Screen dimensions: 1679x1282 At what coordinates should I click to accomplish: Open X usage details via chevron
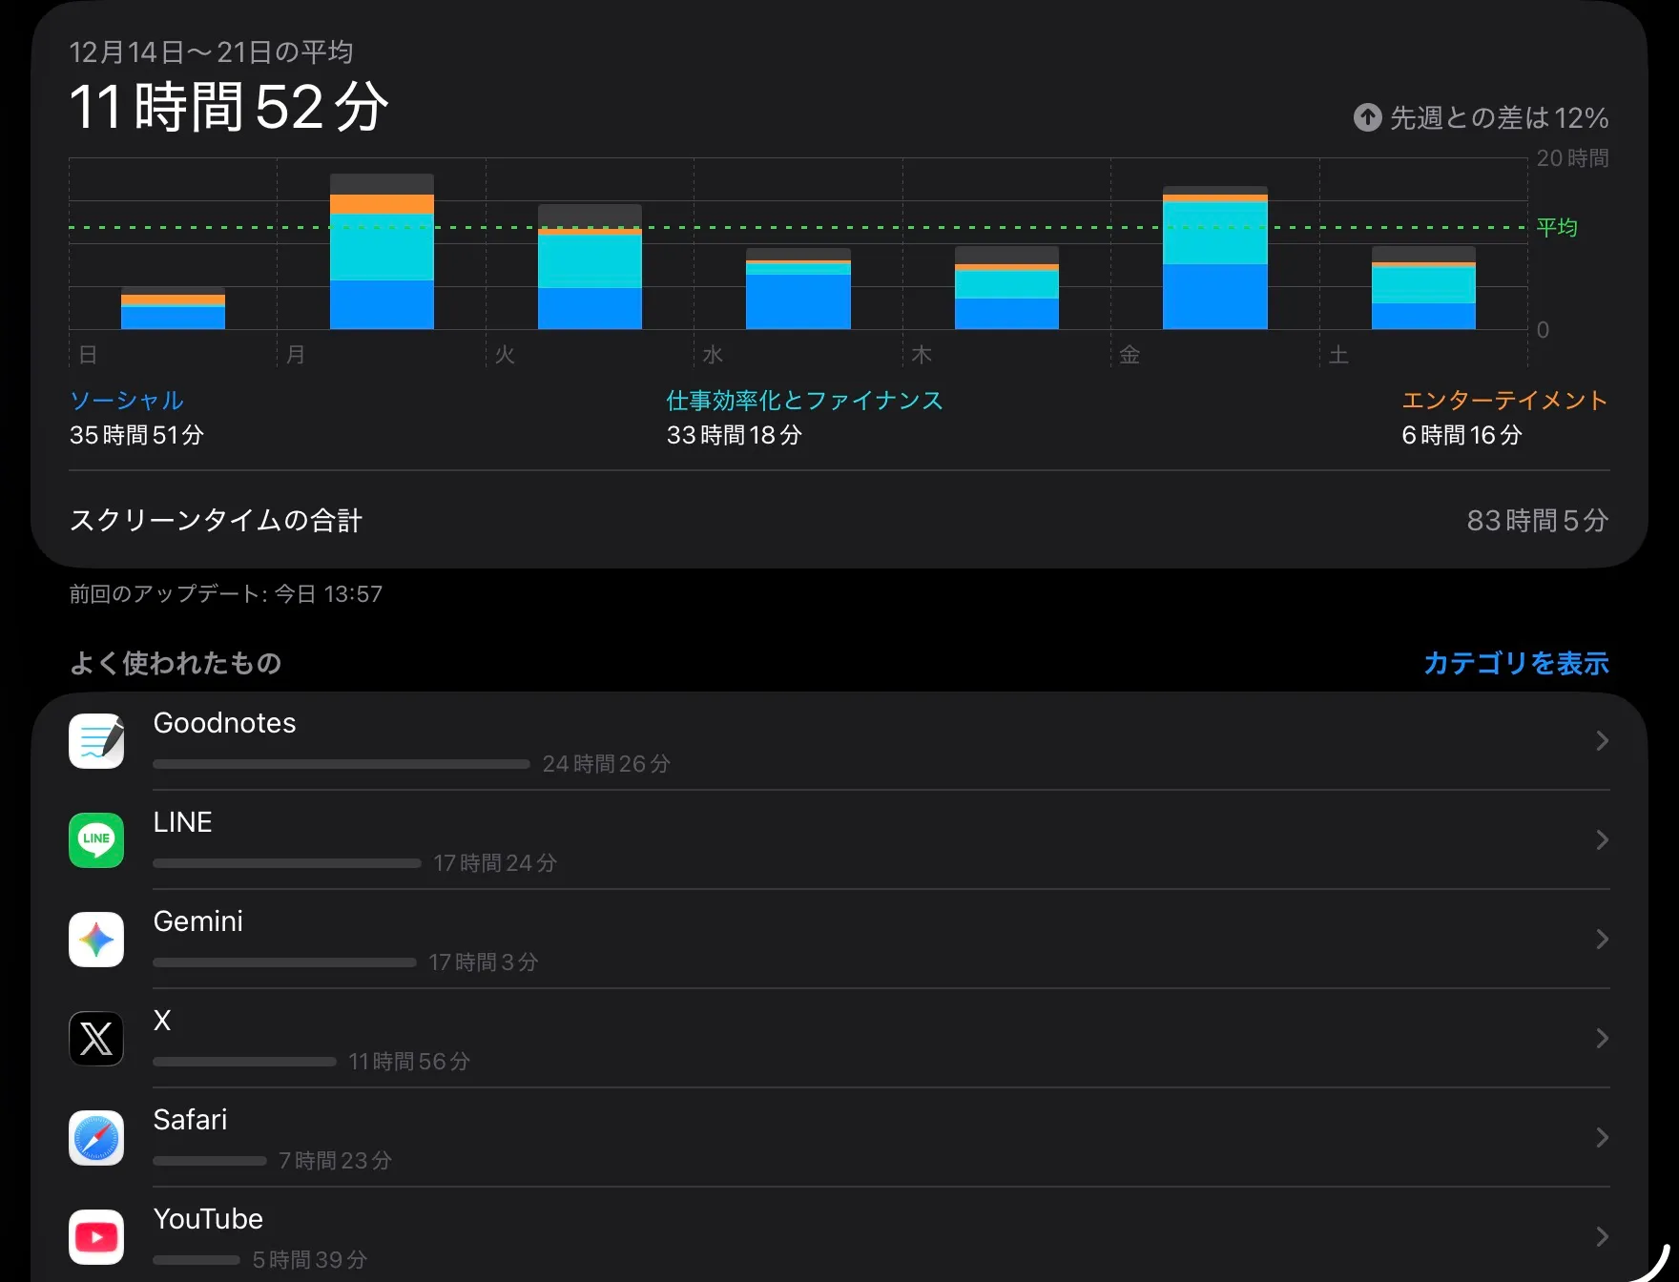coord(1602,1039)
